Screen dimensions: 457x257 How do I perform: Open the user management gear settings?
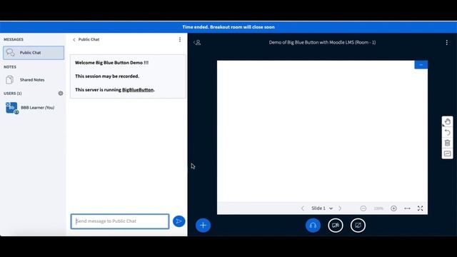[x=61, y=94]
